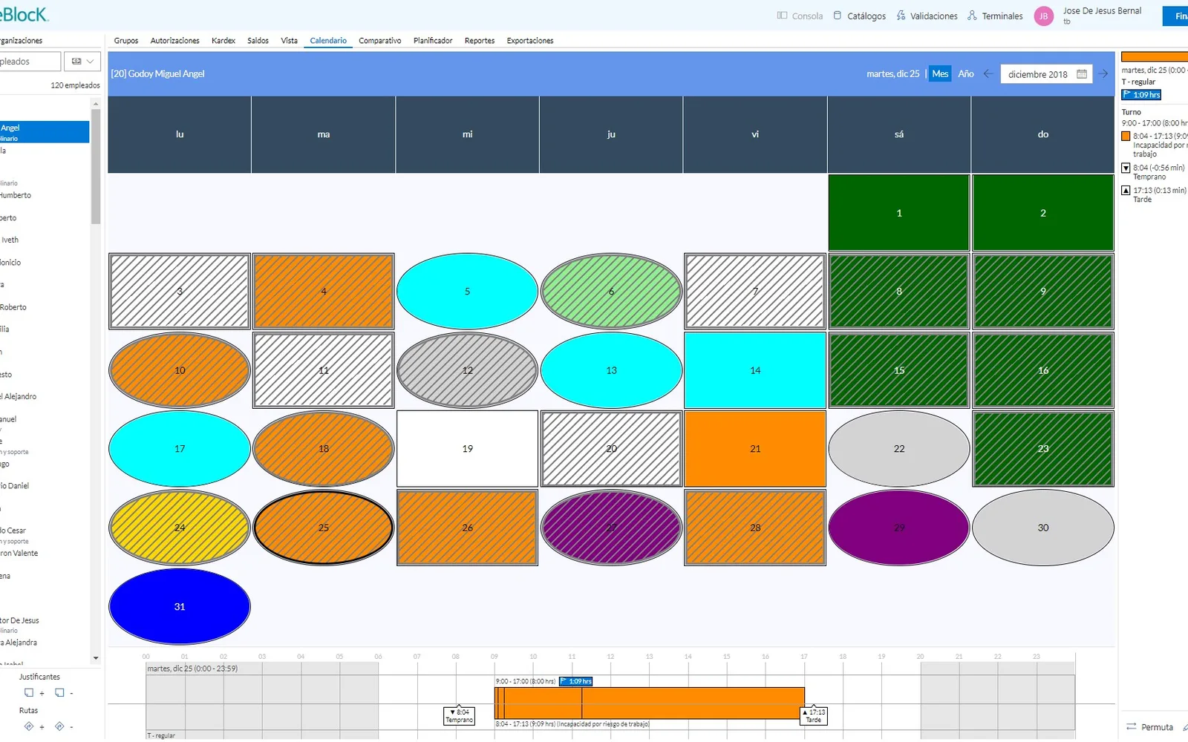Viewport: 1188px width, 742px height.
Task: Add a route with Rutas plus icon
Action: 33,726
